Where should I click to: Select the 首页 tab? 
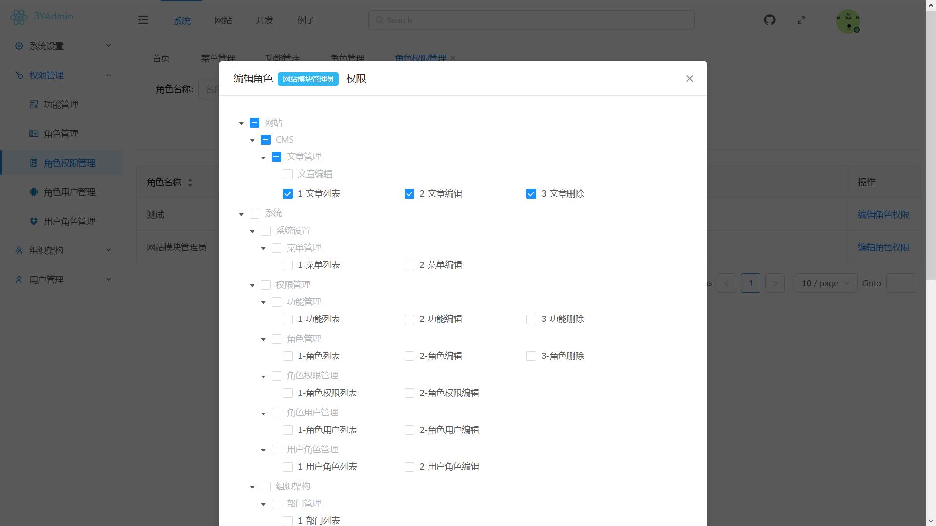pyautogui.click(x=161, y=58)
